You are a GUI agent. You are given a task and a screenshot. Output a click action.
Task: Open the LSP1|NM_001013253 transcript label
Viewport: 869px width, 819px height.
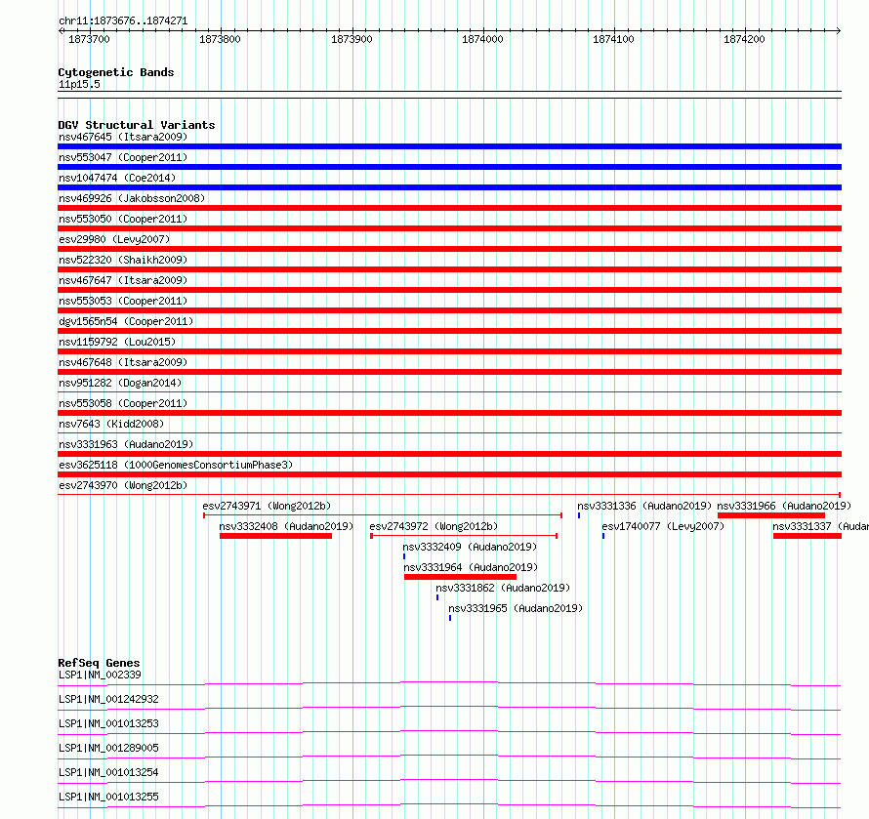(x=108, y=723)
